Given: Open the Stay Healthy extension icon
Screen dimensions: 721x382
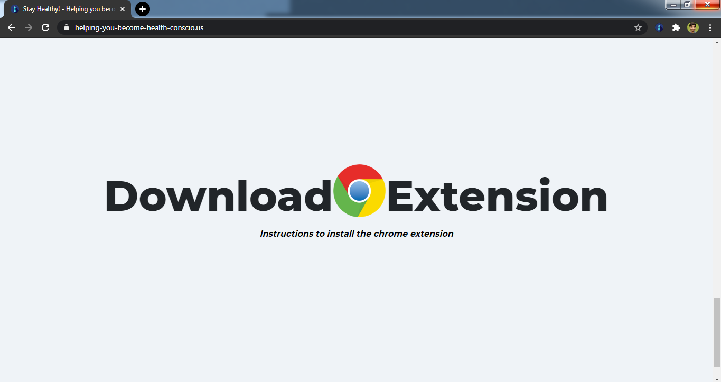Looking at the screenshot, I should (659, 27).
